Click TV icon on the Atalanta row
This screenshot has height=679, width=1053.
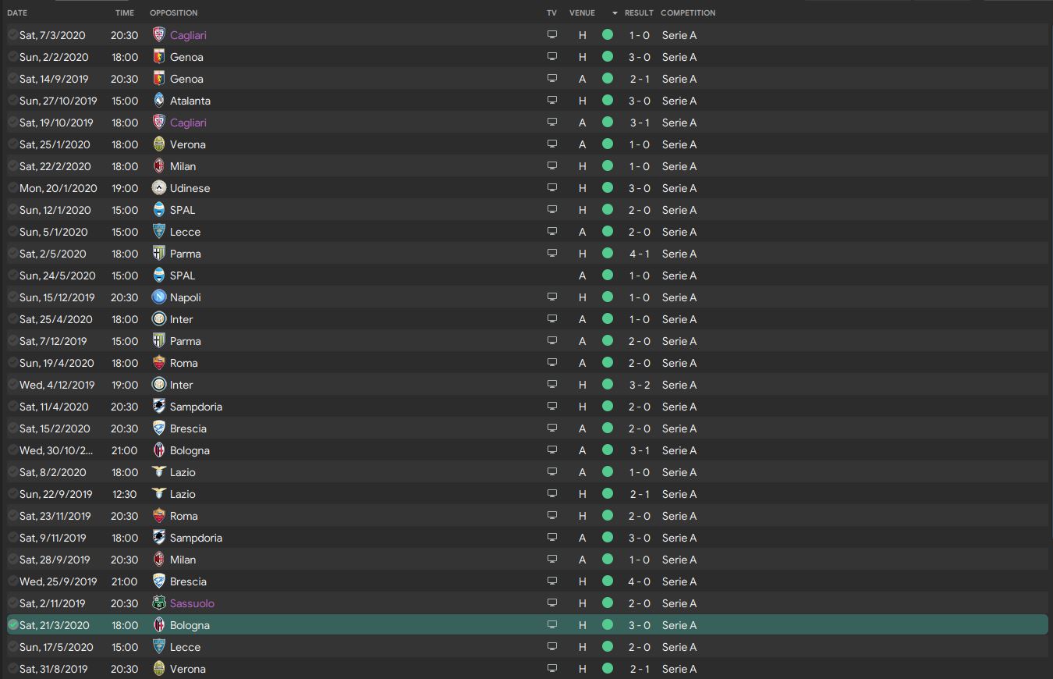point(552,101)
